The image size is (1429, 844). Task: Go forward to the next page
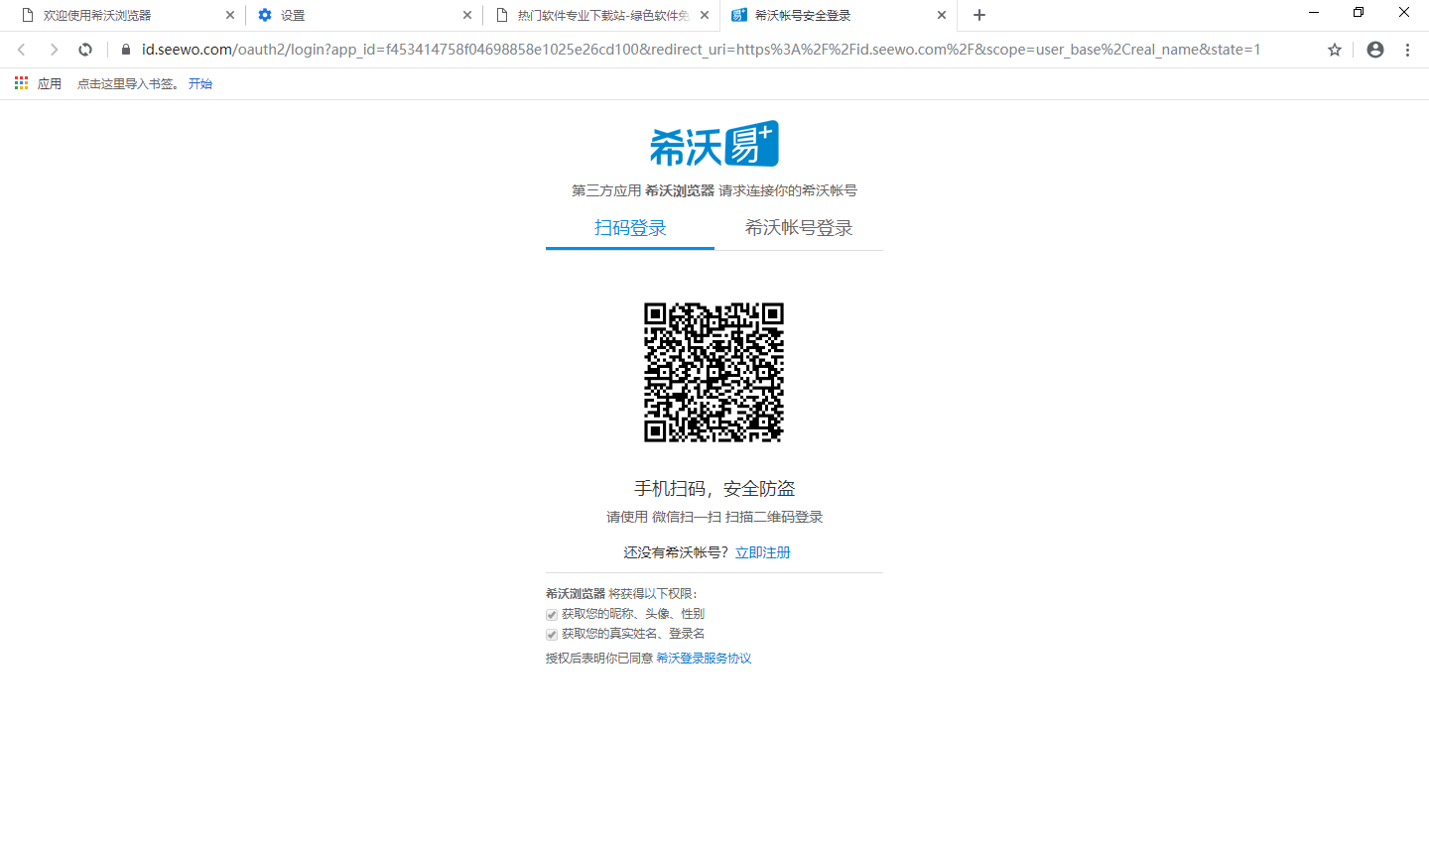click(54, 50)
